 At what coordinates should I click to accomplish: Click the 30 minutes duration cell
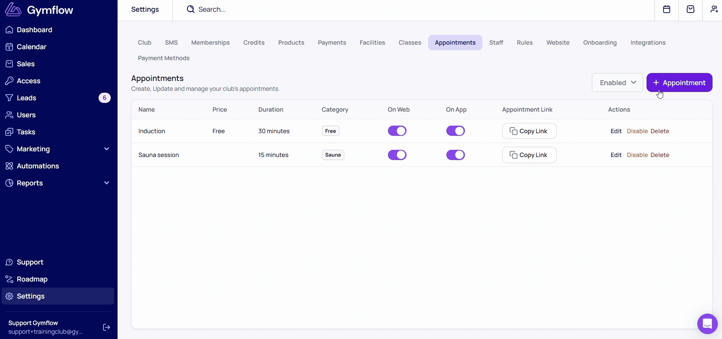click(274, 131)
